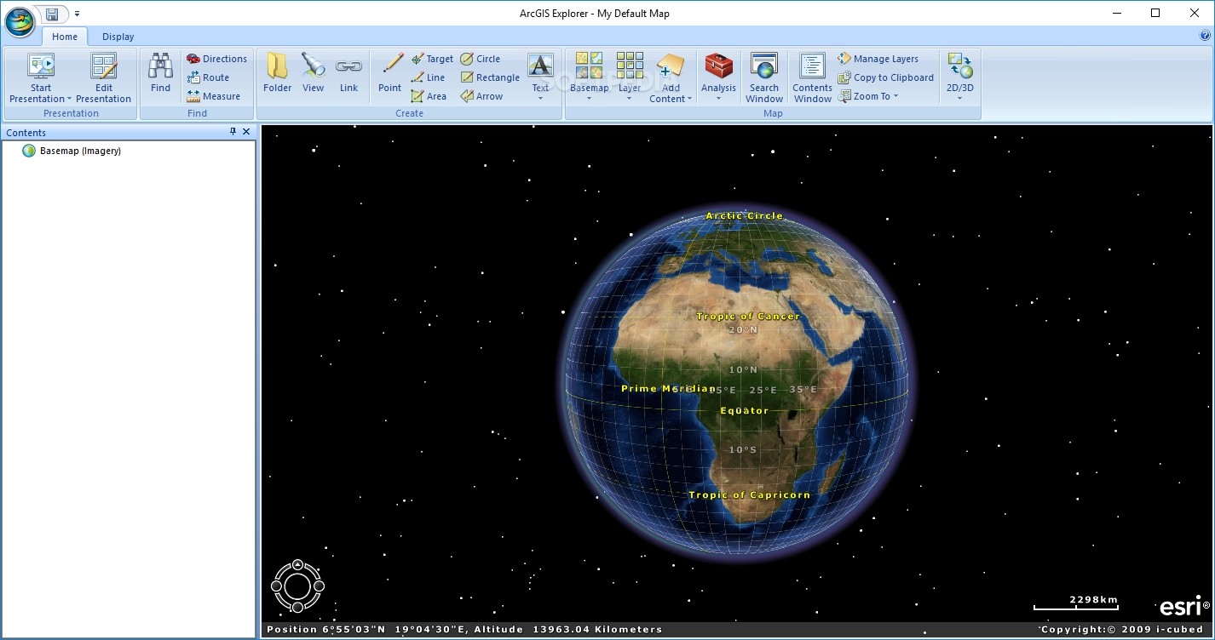This screenshot has width=1215, height=640.
Task: Select the Point drawing tool
Action: click(x=390, y=73)
